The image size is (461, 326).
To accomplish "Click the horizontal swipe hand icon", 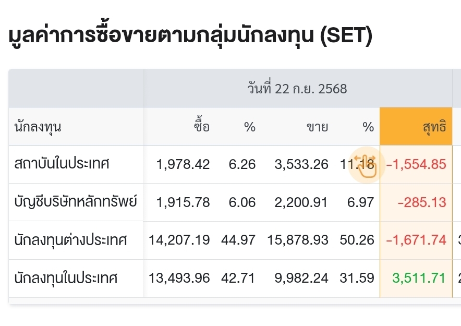I will (x=366, y=165).
